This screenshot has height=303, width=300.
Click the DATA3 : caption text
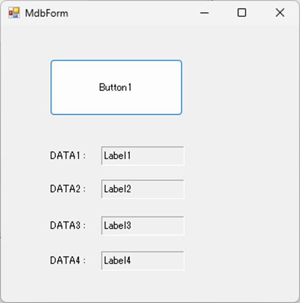[68, 225]
